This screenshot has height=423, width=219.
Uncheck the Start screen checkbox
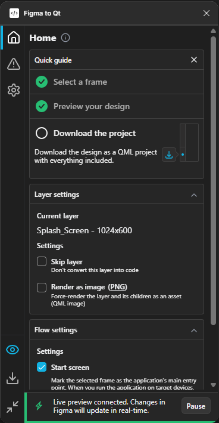click(42, 367)
